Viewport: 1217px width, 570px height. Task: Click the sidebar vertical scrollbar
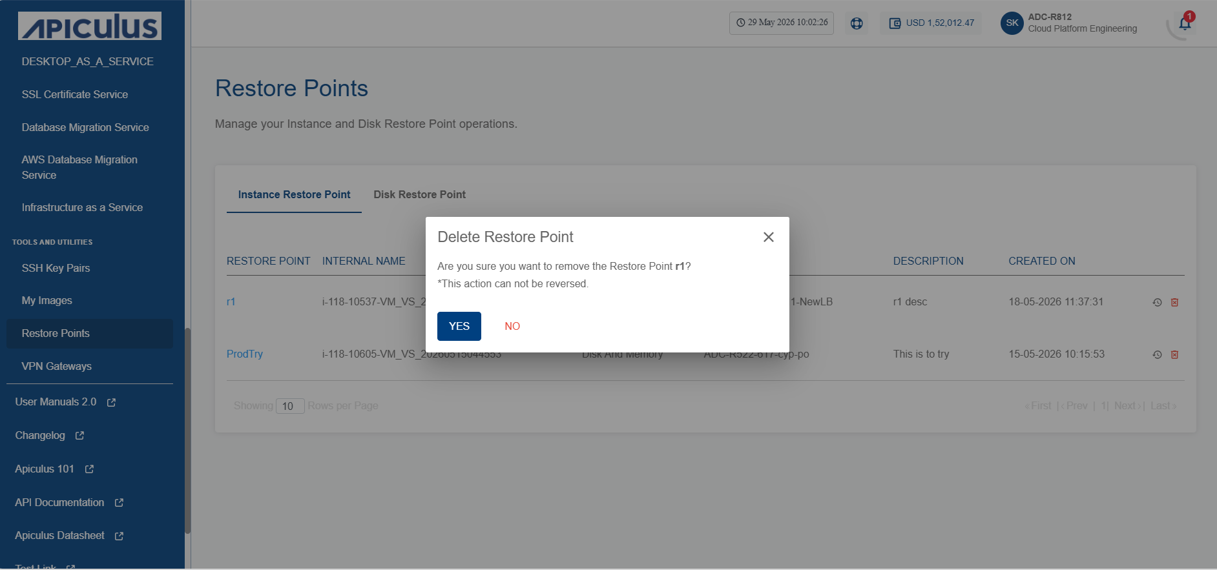pyautogui.click(x=188, y=431)
